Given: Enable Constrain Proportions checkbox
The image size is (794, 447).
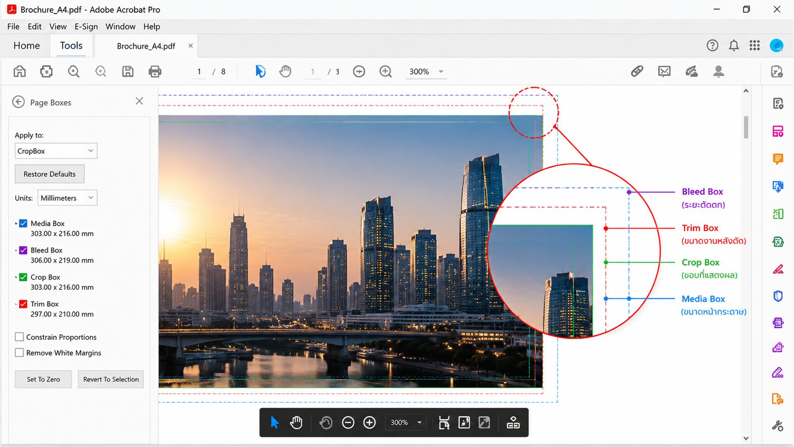Looking at the screenshot, I should coord(19,337).
